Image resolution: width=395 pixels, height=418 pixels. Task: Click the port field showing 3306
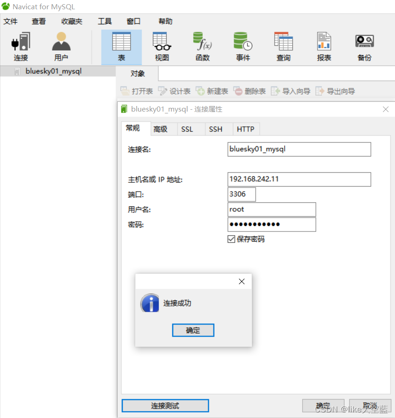point(242,194)
